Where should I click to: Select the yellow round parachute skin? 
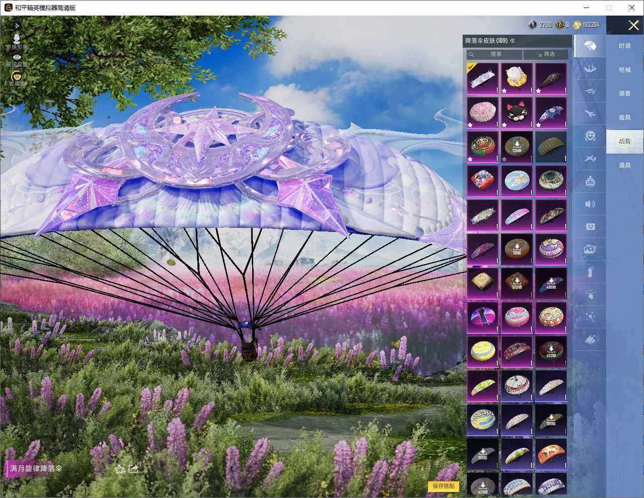pos(483,351)
